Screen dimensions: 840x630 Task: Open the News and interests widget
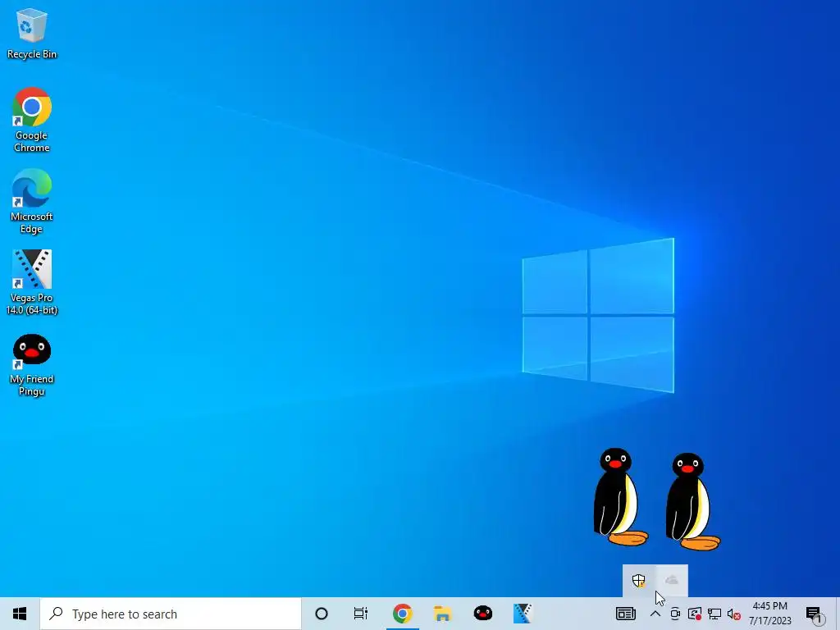tap(625, 614)
